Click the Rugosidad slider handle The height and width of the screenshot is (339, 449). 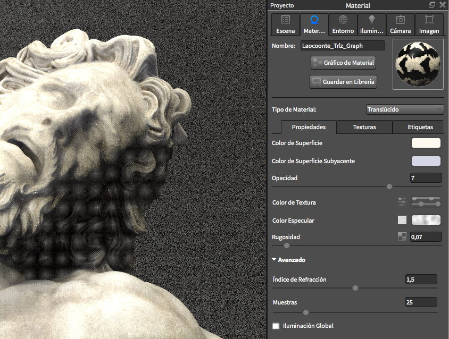[287, 245]
